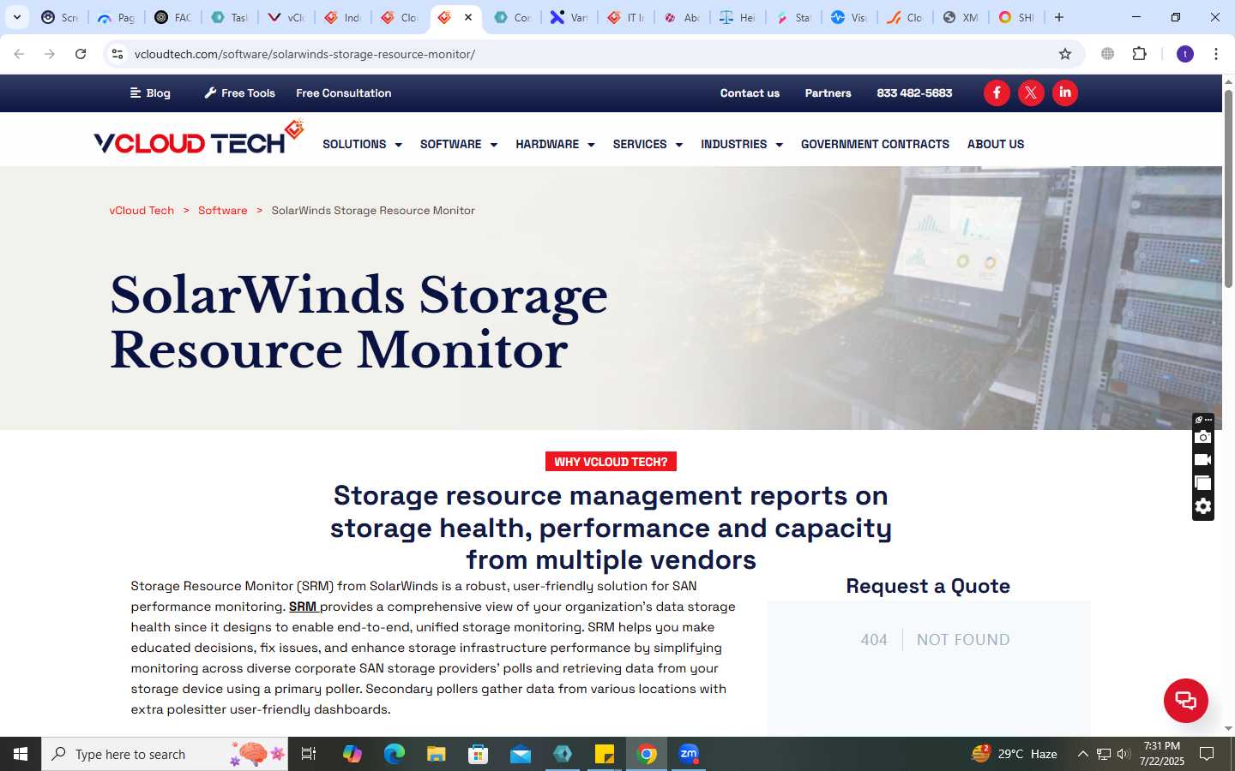The height and width of the screenshot is (771, 1235).
Task: Bookmark this page with the star icon
Action: (1065, 54)
